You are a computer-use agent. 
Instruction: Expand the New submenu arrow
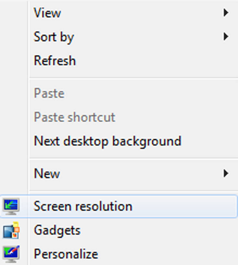coord(226,173)
